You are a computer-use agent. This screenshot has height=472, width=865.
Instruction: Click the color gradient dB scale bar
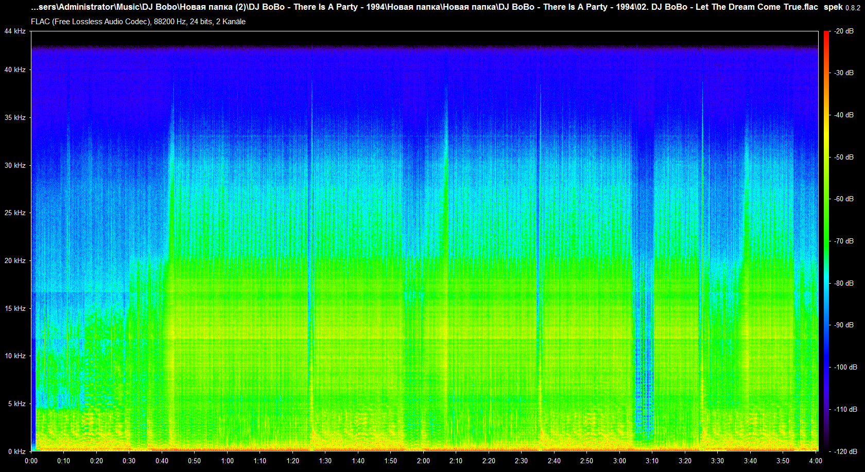pos(826,241)
